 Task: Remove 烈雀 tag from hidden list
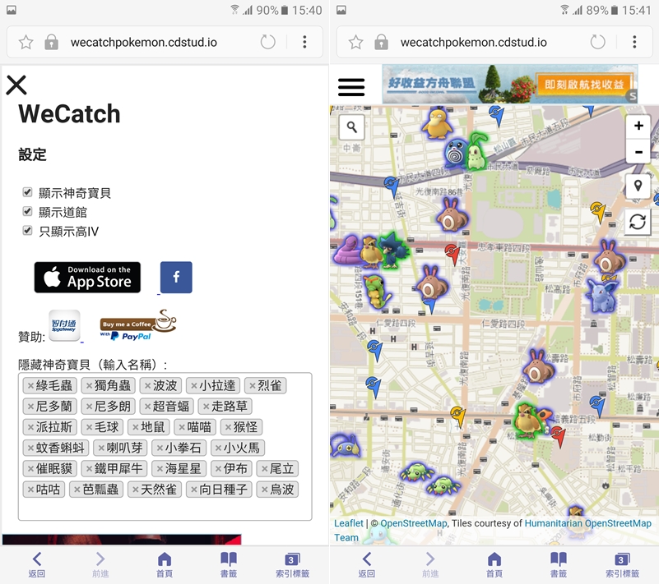(x=253, y=385)
